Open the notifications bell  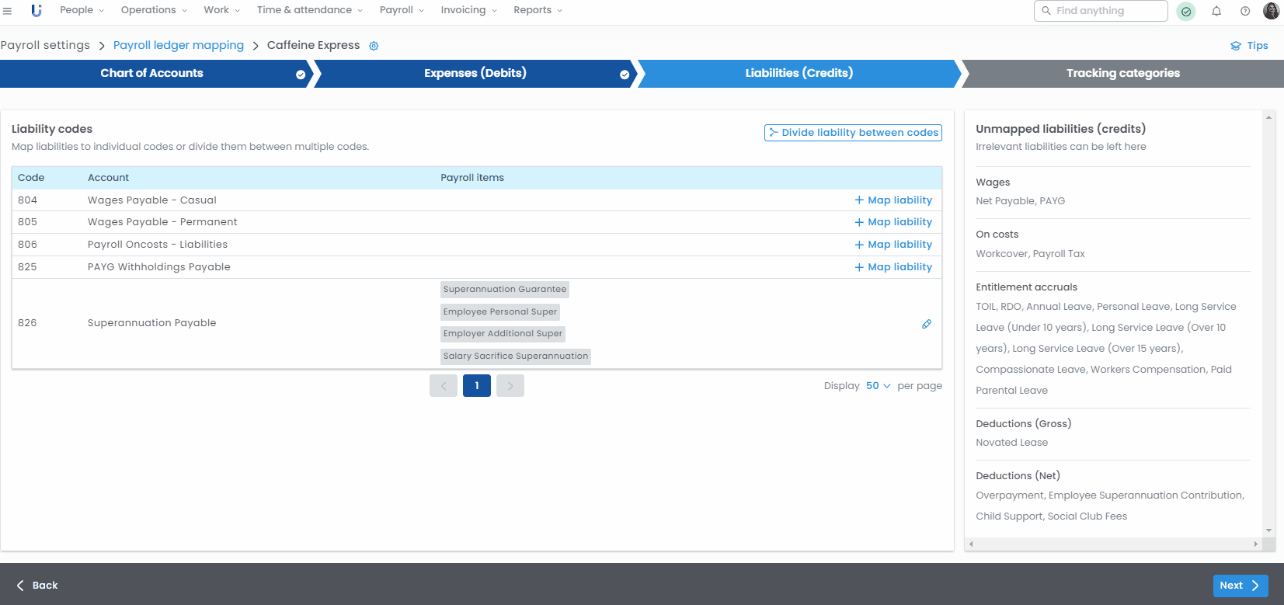pyautogui.click(x=1216, y=11)
